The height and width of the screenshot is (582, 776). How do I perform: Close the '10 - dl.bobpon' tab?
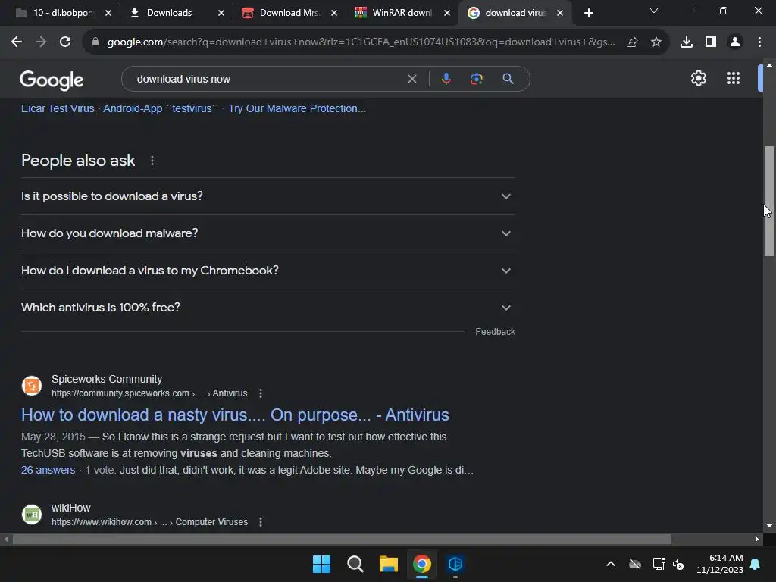(108, 13)
